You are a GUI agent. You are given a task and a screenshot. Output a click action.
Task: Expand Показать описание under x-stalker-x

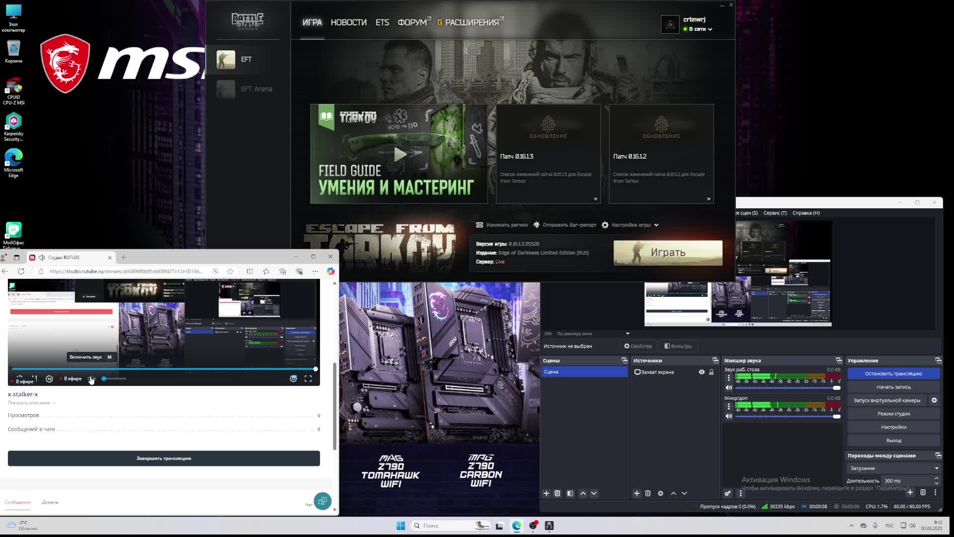click(x=32, y=403)
